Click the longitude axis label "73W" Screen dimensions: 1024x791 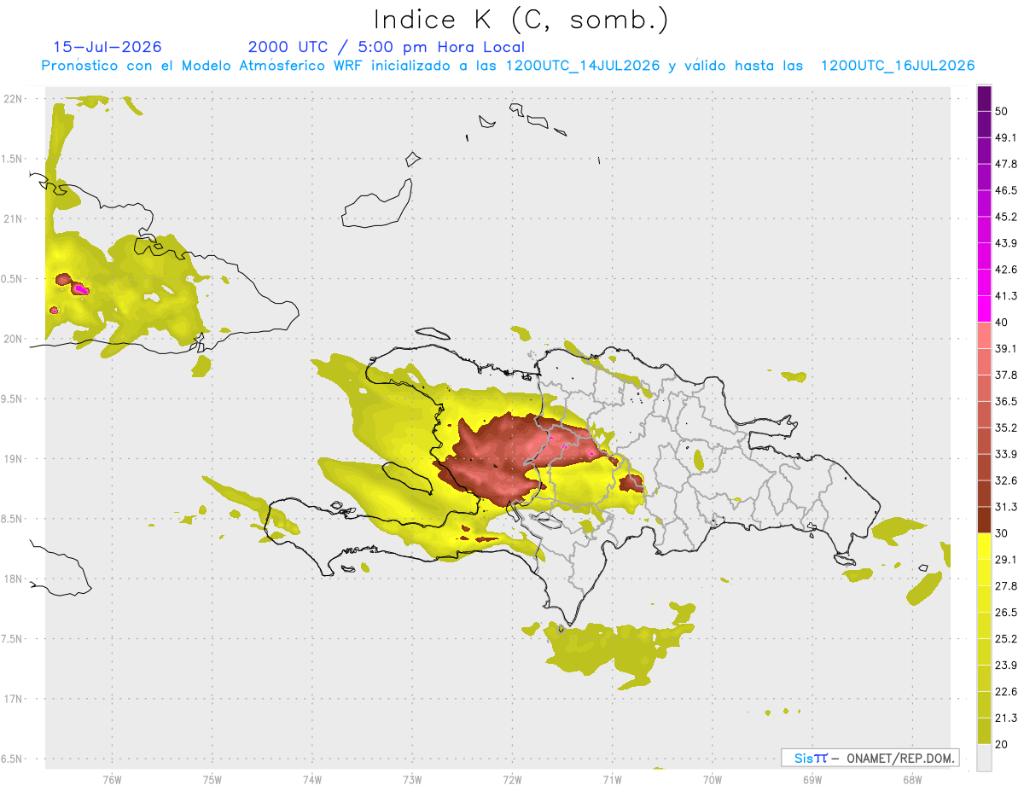(x=412, y=780)
